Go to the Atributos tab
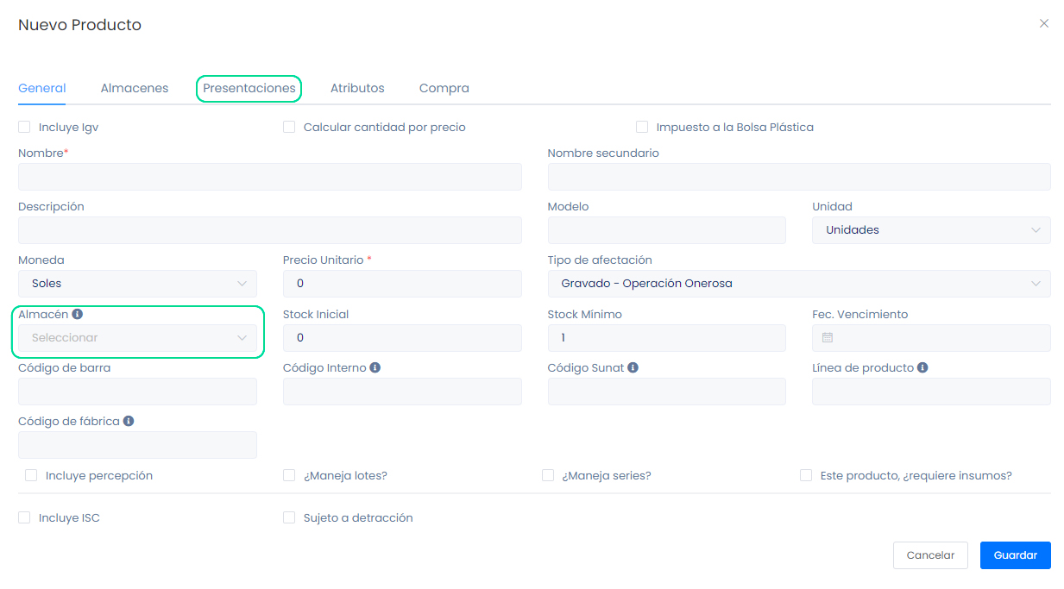1064x589 pixels. click(x=357, y=88)
